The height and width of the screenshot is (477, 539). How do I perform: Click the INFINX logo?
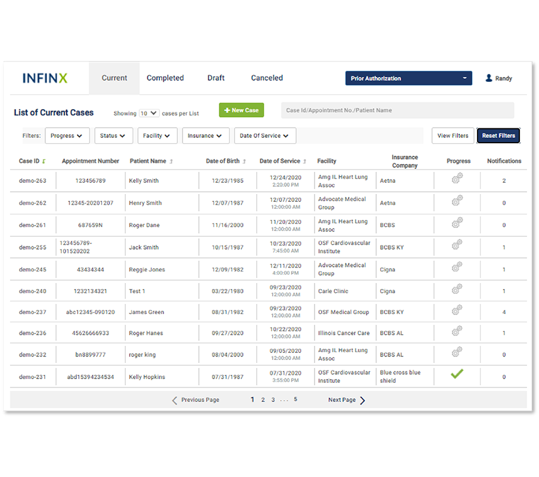tap(45, 78)
